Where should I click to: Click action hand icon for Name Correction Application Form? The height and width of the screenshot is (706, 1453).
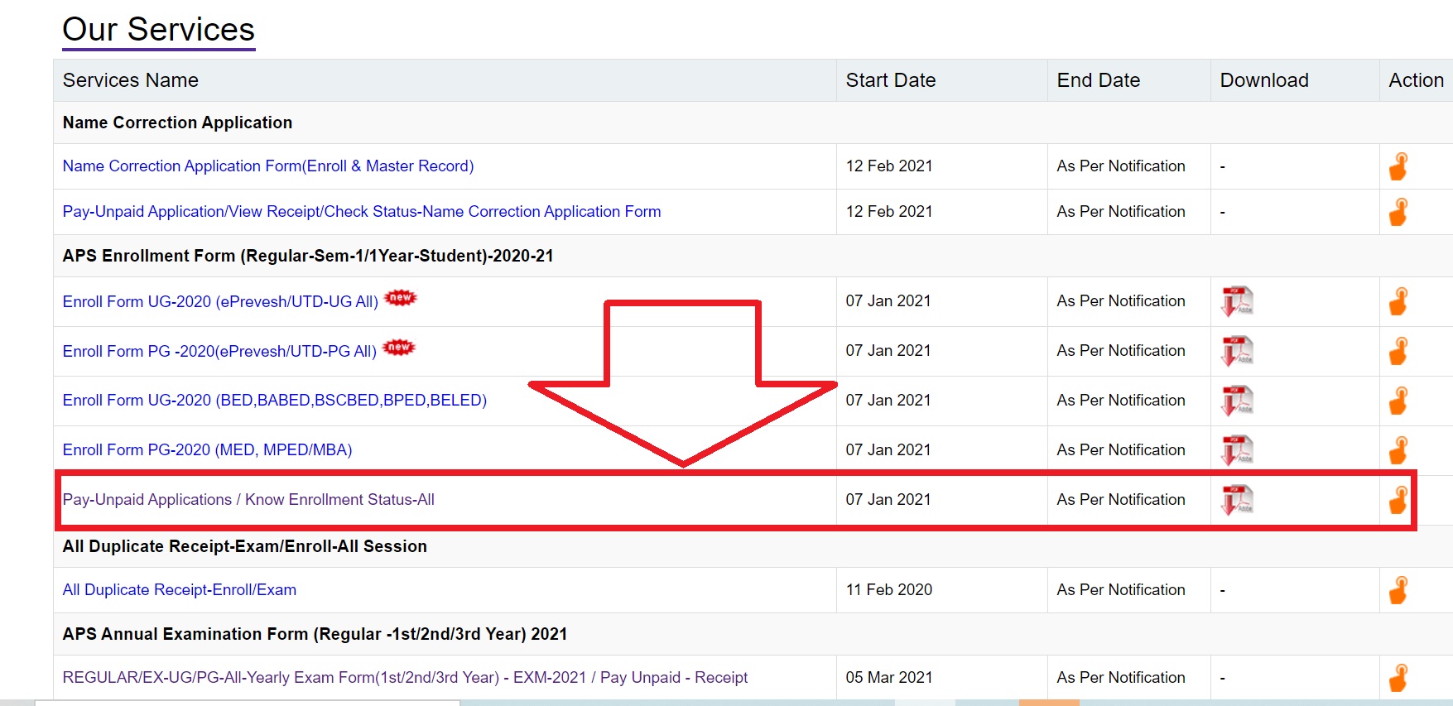pos(1398,166)
